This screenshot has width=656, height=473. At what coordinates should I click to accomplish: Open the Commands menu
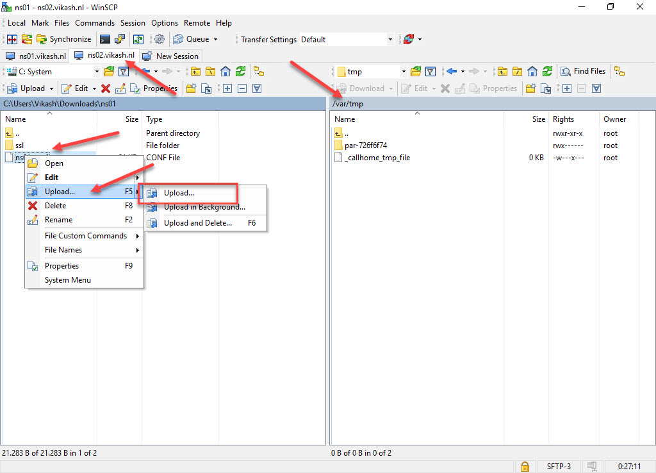pos(95,23)
